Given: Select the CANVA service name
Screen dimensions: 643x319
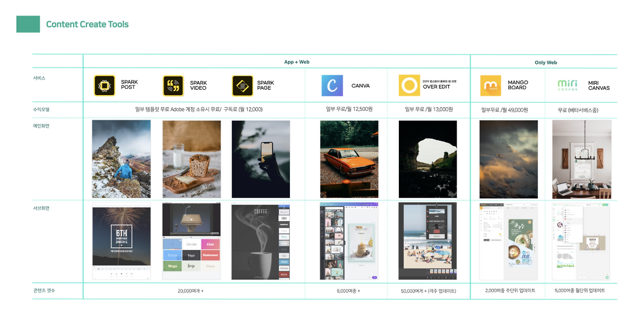Looking at the screenshot, I should pyautogui.click(x=361, y=86).
